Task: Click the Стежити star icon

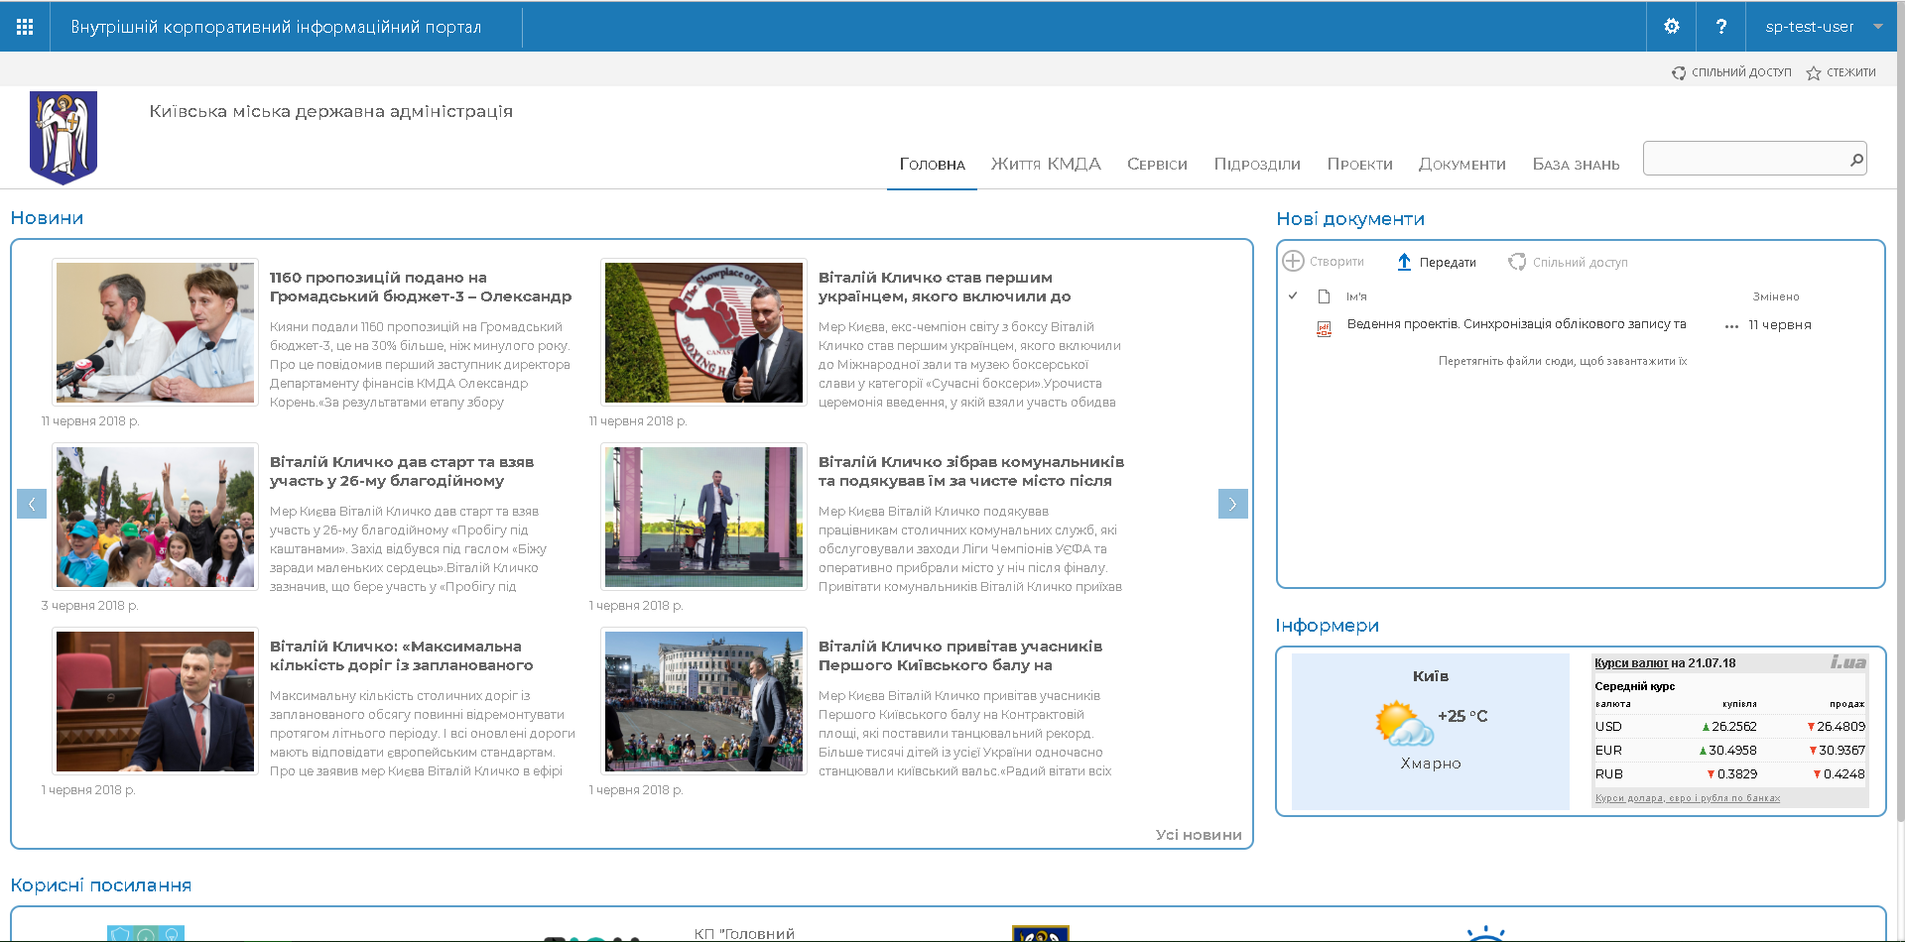Action: coord(1814,73)
